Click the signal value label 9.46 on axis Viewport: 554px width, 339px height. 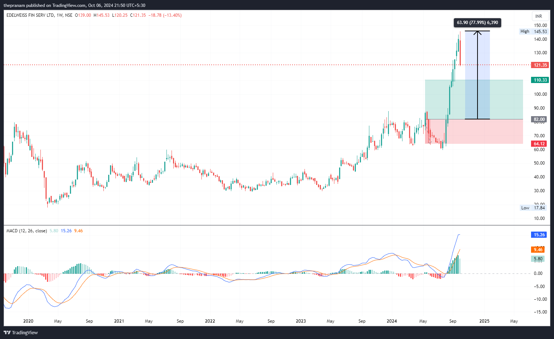point(538,250)
